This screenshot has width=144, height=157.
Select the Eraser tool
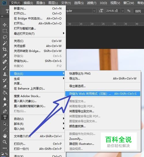(x=5, y=86)
